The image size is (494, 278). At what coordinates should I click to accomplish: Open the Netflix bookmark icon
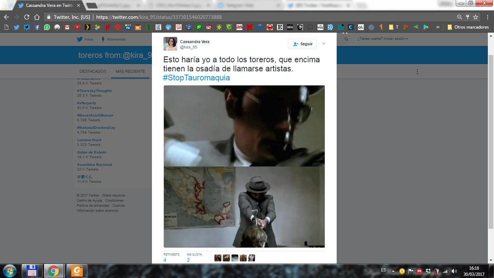point(107,27)
